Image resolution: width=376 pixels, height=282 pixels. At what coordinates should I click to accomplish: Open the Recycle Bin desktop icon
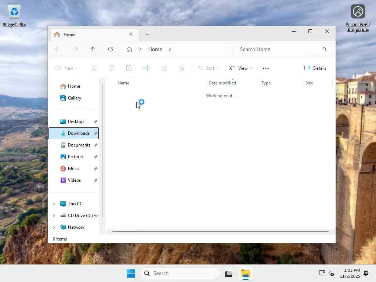click(14, 15)
